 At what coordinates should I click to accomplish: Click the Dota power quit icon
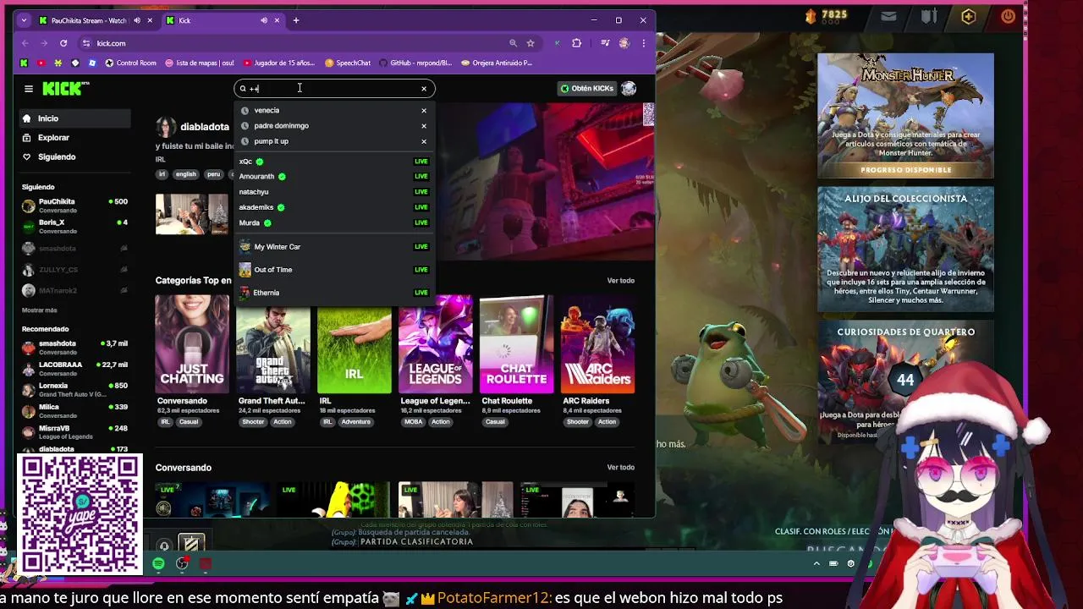click(x=1008, y=16)
